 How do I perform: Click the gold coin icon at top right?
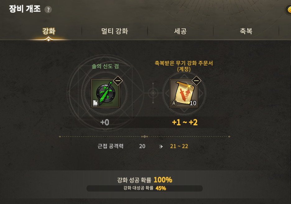click(x=289, y=9)
